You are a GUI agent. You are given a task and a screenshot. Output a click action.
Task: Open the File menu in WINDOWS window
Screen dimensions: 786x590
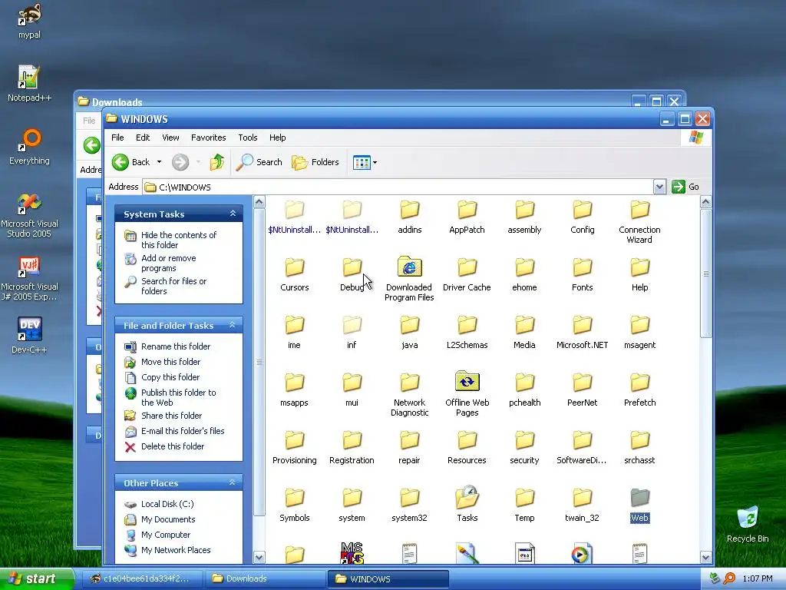[x=117, y=138]
